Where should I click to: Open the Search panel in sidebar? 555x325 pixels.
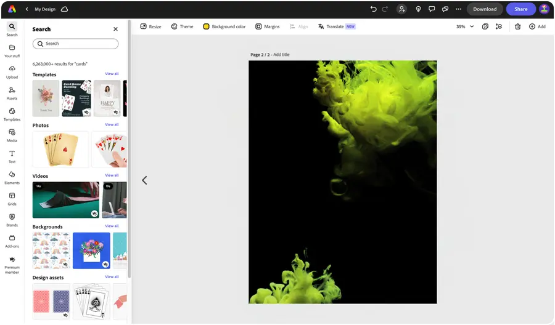12,30
